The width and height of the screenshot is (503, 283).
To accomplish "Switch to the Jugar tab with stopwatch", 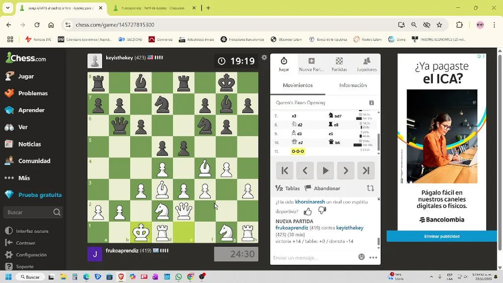I will point(284,64).
